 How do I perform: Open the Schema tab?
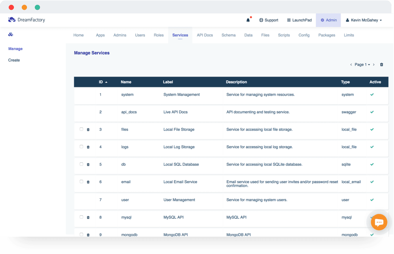click(228, 35)
